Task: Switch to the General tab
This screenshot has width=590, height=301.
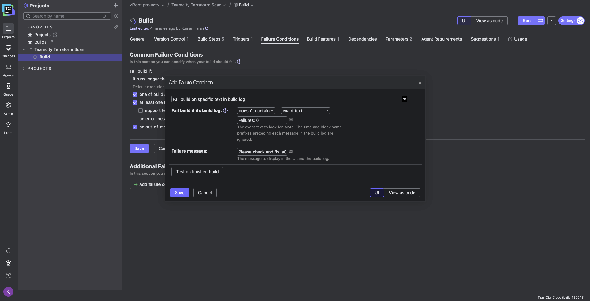Action: tap(138, 39)
